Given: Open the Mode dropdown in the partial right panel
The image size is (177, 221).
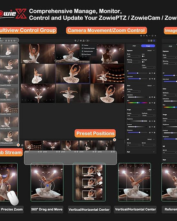Looking at the screenshot, I should tap(170, 58).
